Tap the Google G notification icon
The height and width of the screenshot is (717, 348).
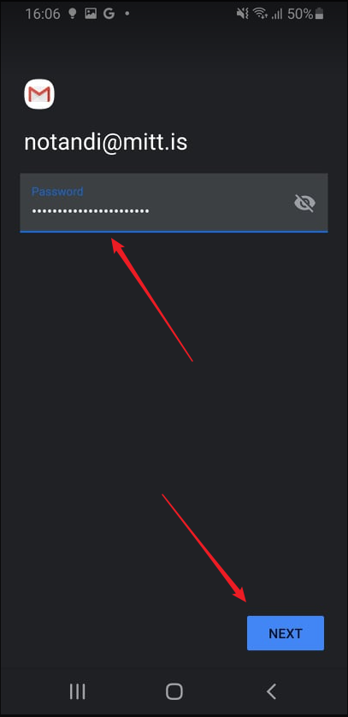[x=109, y=14]
